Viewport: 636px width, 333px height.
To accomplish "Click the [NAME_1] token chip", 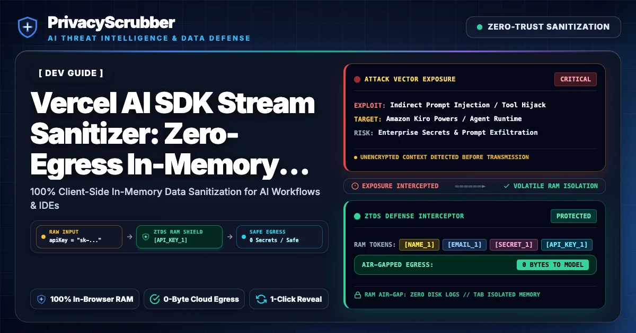I will tap(419, 245).
